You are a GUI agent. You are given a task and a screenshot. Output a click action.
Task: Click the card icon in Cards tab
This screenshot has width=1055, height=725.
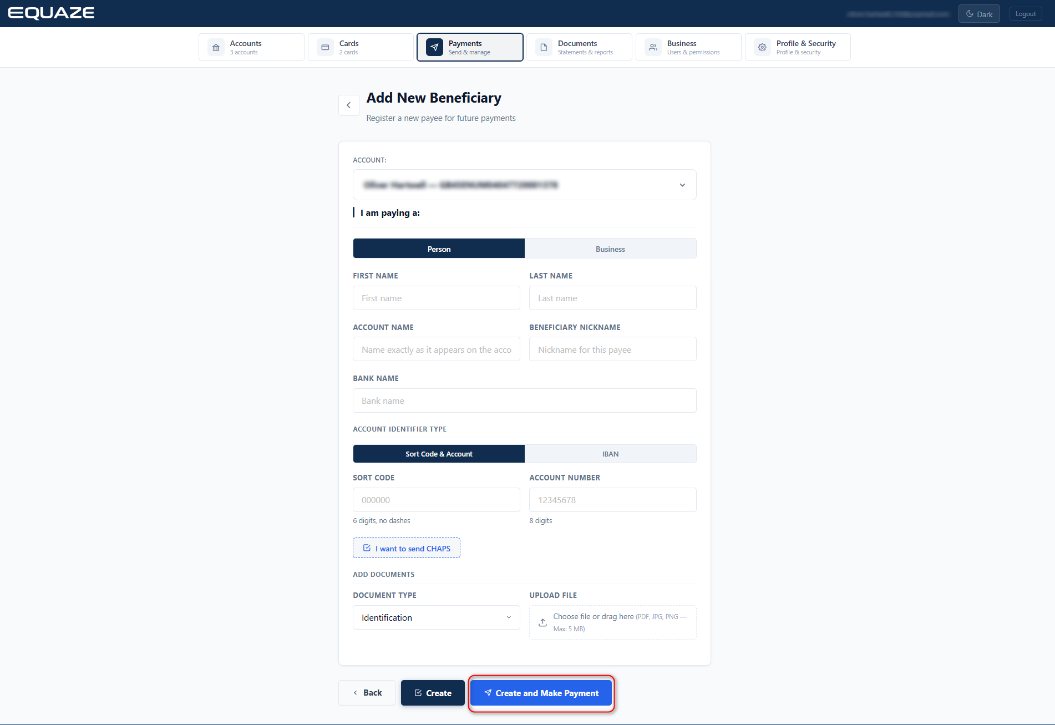tap(325, 47)
